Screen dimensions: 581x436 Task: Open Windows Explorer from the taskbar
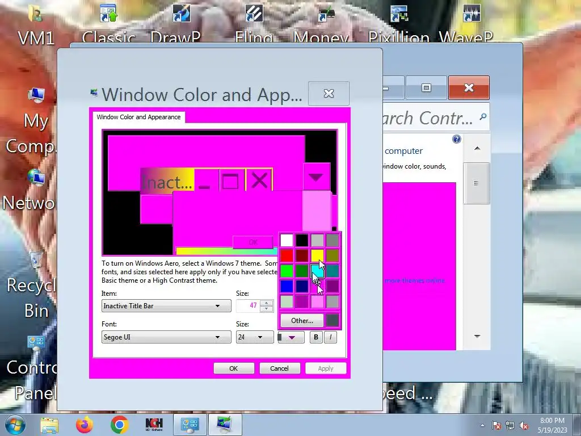point(49,425)
